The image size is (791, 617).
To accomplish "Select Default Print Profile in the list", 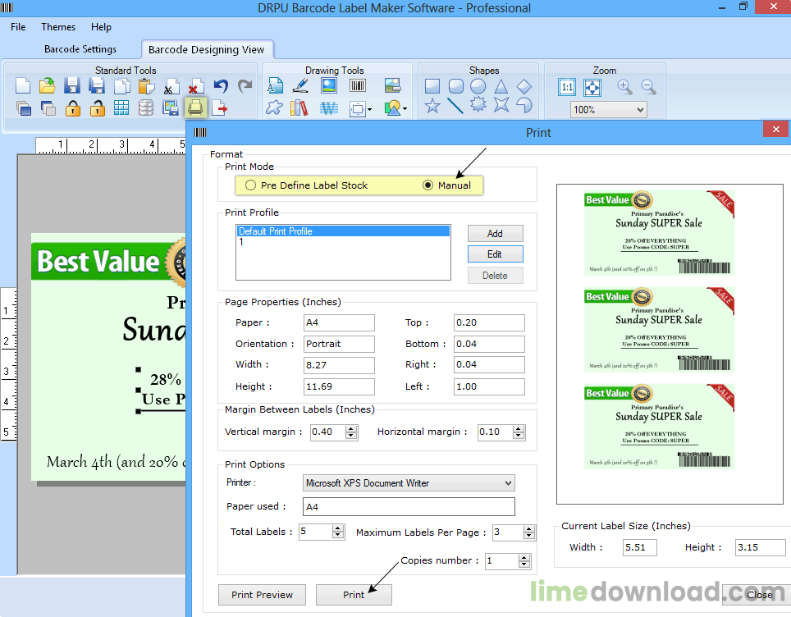I will pos(343,231).
